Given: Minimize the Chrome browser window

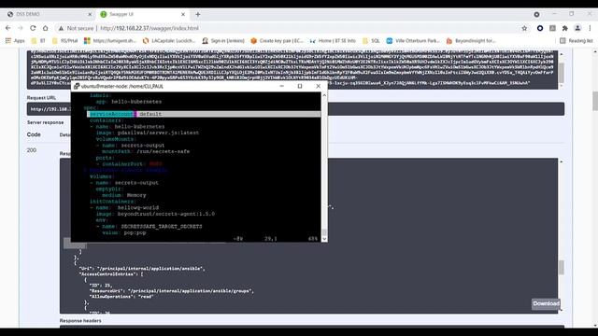Looking at the screenshot, I should pos(554,14).
